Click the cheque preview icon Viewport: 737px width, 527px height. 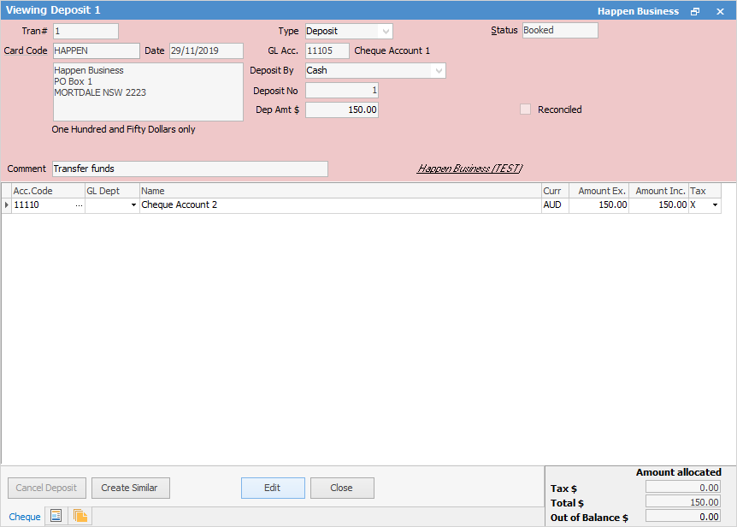pos(55,516)
